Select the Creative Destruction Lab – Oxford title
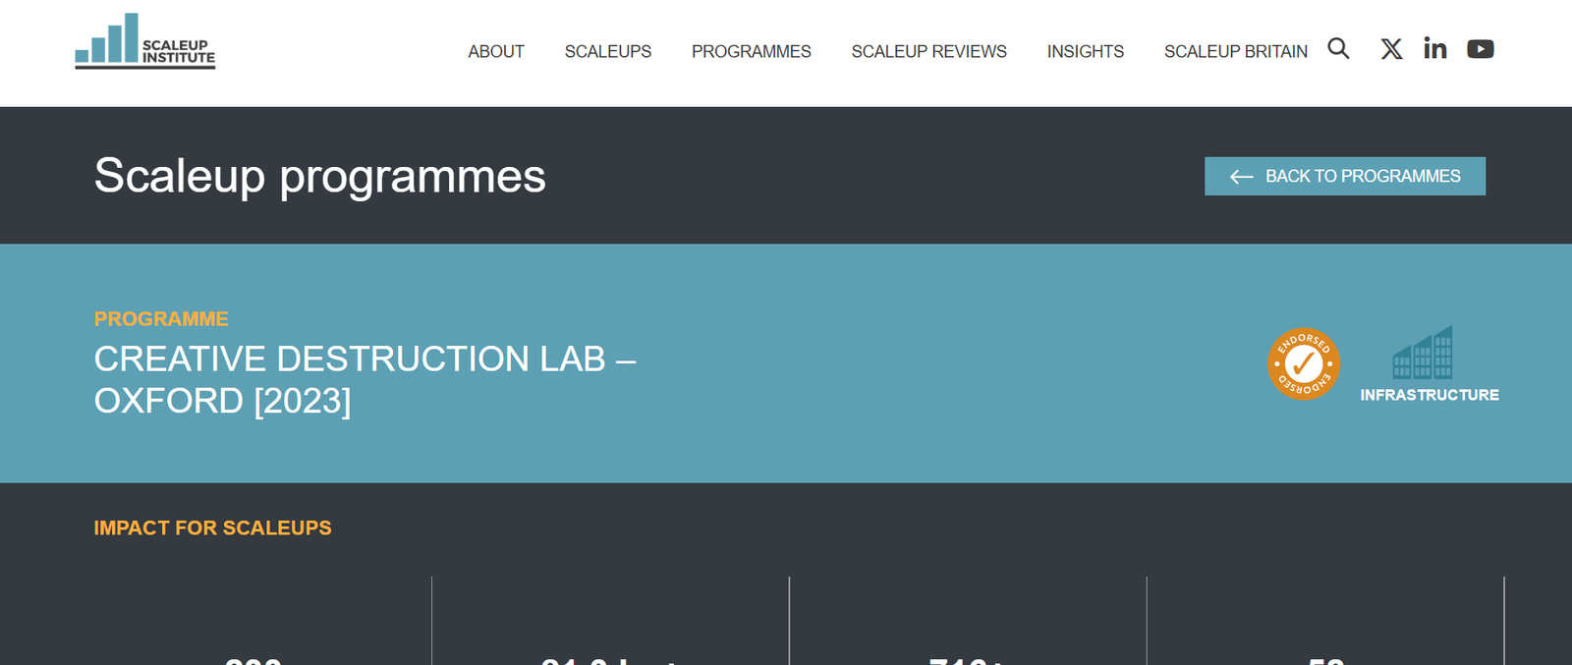The image size is (1572, 665). pos(365,379)
